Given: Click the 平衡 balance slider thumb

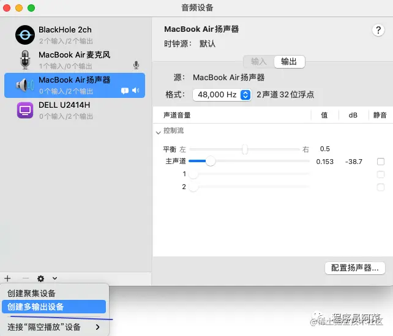Looking at the screenshot, I should click(x=245, y=149).
